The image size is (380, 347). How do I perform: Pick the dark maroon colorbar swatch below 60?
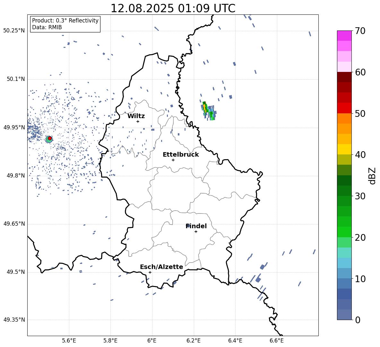[x=344, y=77]
